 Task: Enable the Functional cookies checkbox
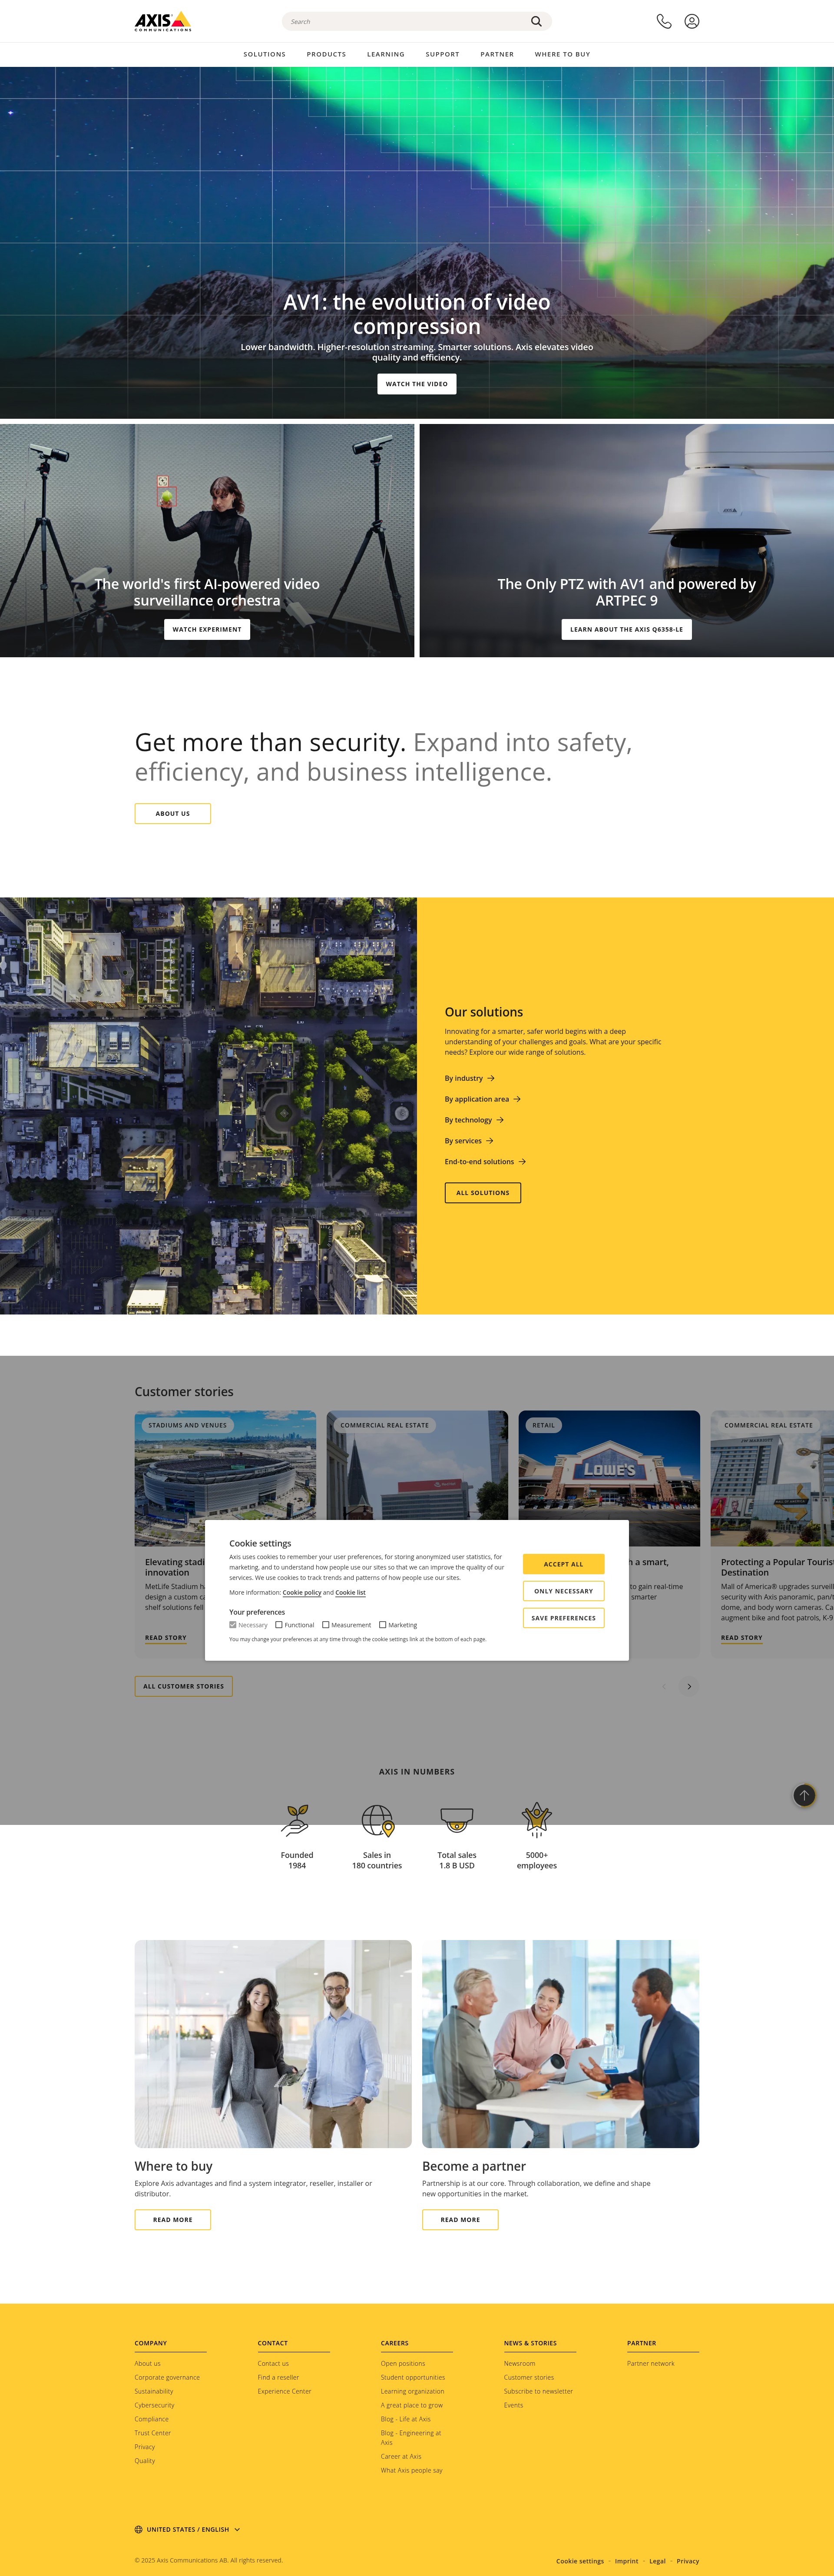pos(279,1625)
